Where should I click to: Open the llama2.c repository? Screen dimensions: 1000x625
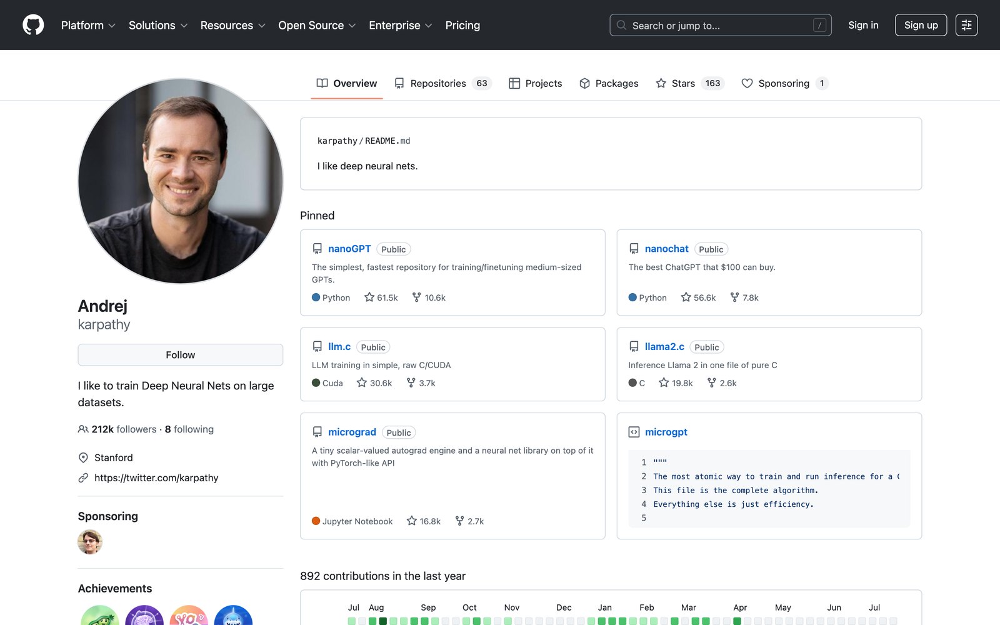click(x=664, y=346)
